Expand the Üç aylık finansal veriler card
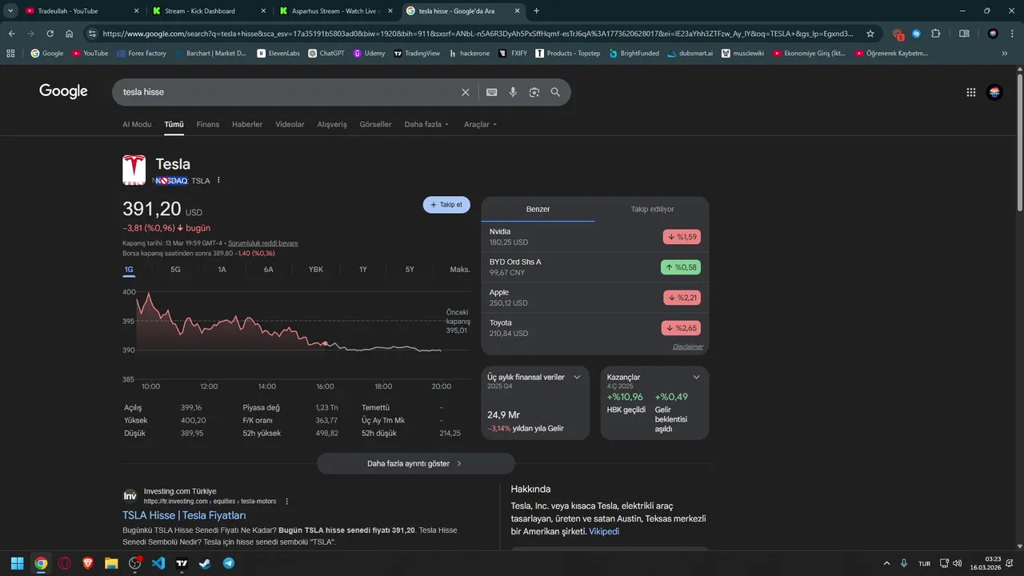 (577, 377)
